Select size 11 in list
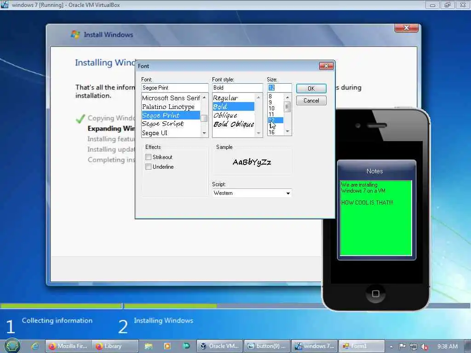Viewport: 471px width, 353px height. (276, 114)
